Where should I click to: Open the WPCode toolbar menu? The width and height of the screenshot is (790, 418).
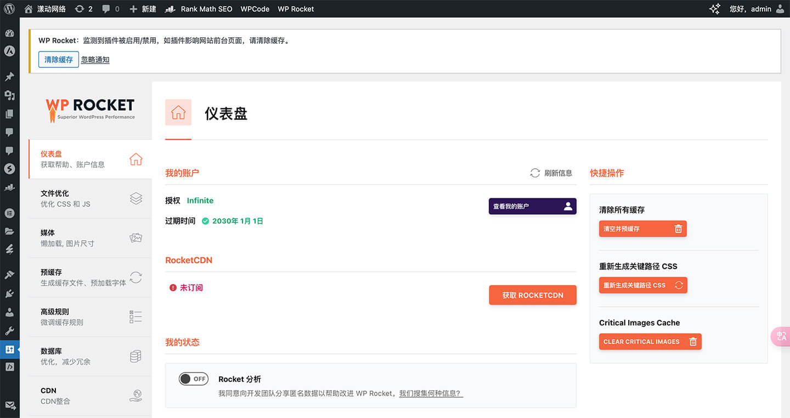[255, 9]
